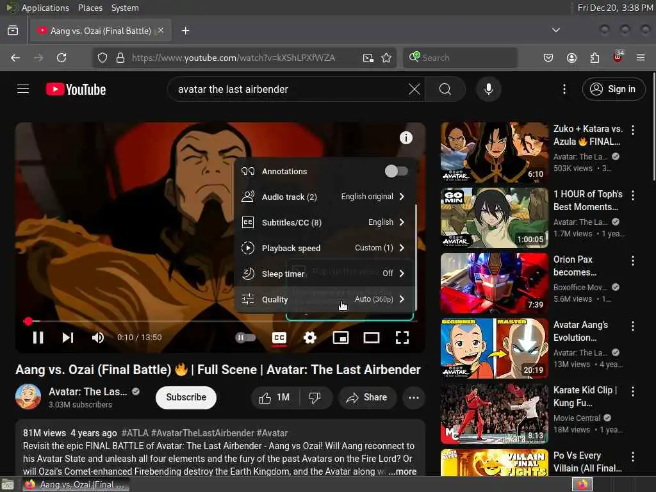The width and height of the screenshot is (656, 492).
Task: Open the Pocket save icon
Action: 548,58
